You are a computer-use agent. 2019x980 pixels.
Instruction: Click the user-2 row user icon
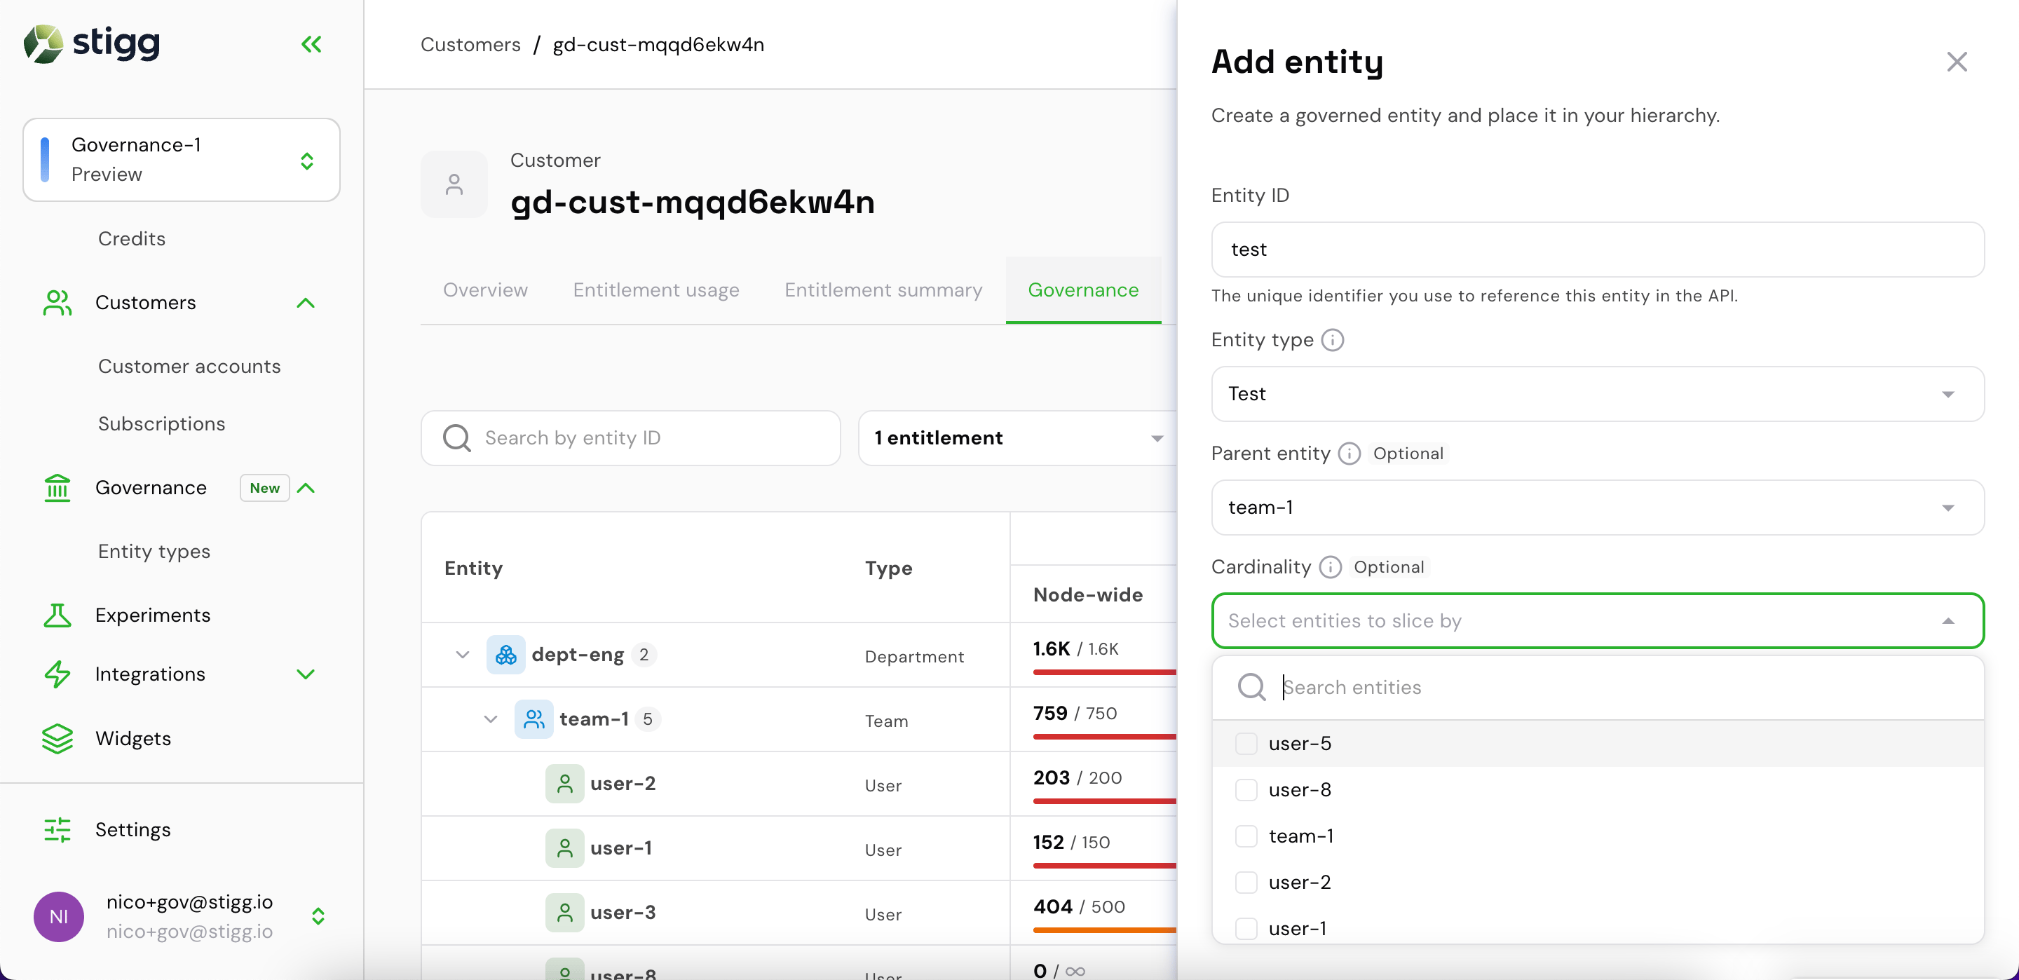(x=564, y=783)
